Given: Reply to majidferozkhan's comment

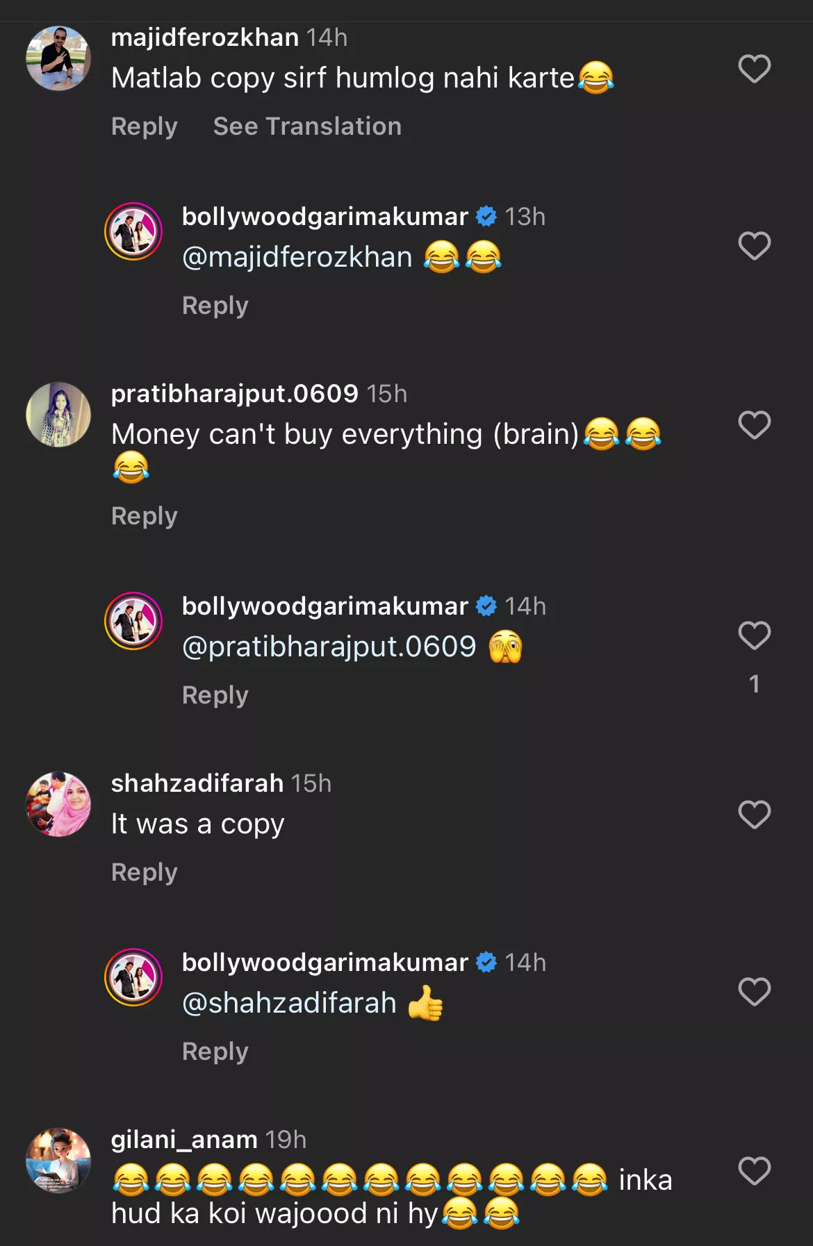Looking at the screenshot, I should 145,126.
